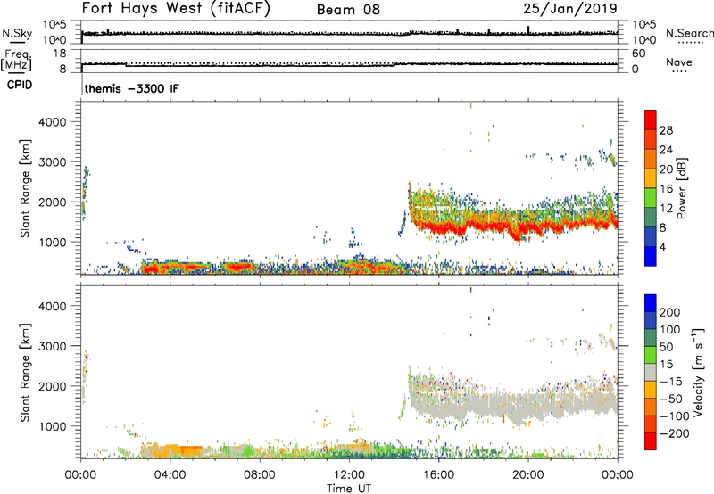Click the Velocity colorbar value 200
Image resolution: width=714 pixels, height=494 pixels.
pos(670,312)
